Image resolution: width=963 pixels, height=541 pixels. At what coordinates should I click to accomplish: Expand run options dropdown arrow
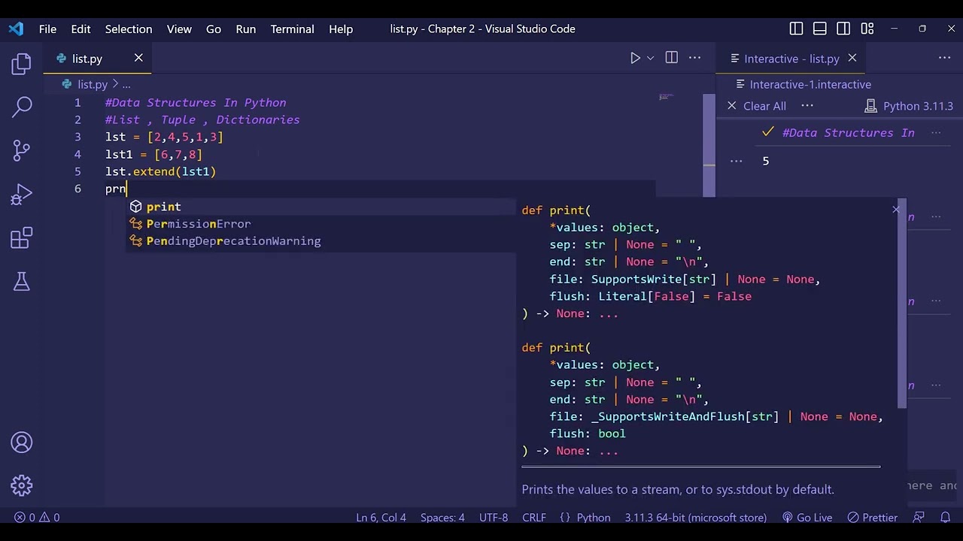651,58
